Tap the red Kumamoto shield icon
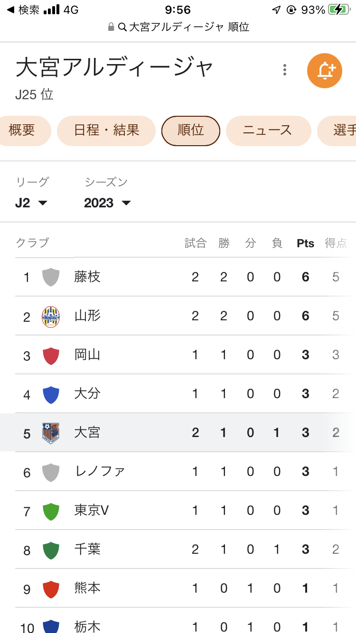The image size is (356, 633). coord(51,589)
